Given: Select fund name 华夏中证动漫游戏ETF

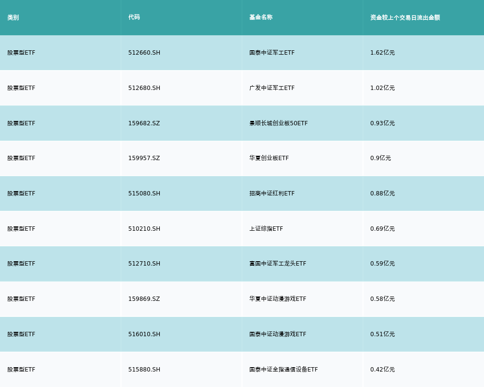Looking at the screenshot, I should point(278,299).
